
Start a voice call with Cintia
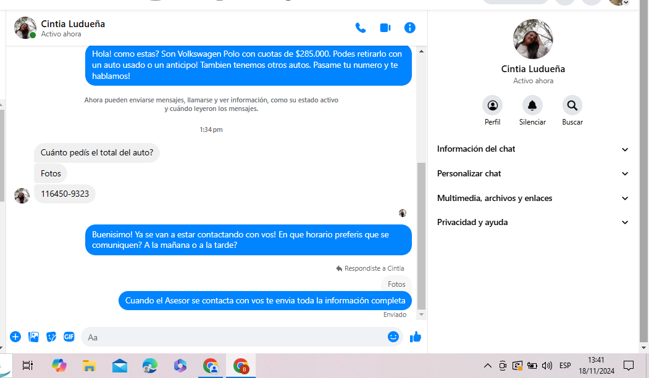point(361,28)
